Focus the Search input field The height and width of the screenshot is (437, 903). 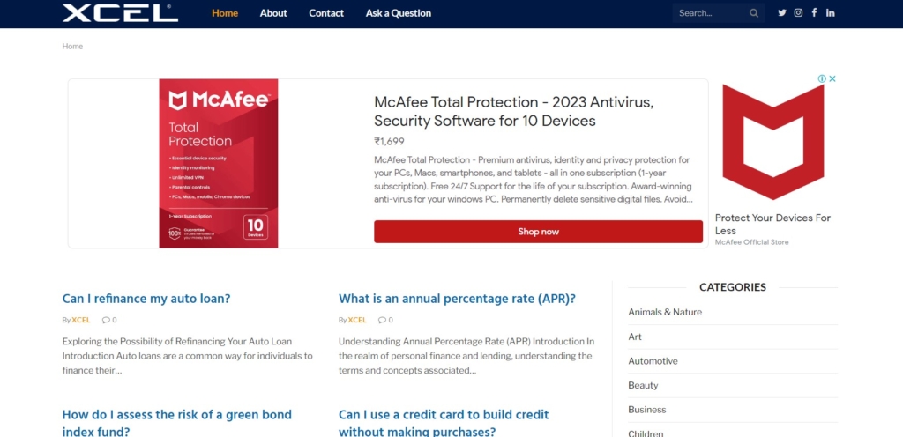712,13
